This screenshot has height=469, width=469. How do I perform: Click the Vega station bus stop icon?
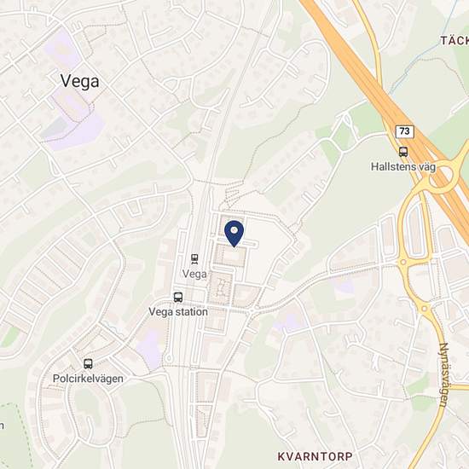pyautogui.click(x=178, y=297)
